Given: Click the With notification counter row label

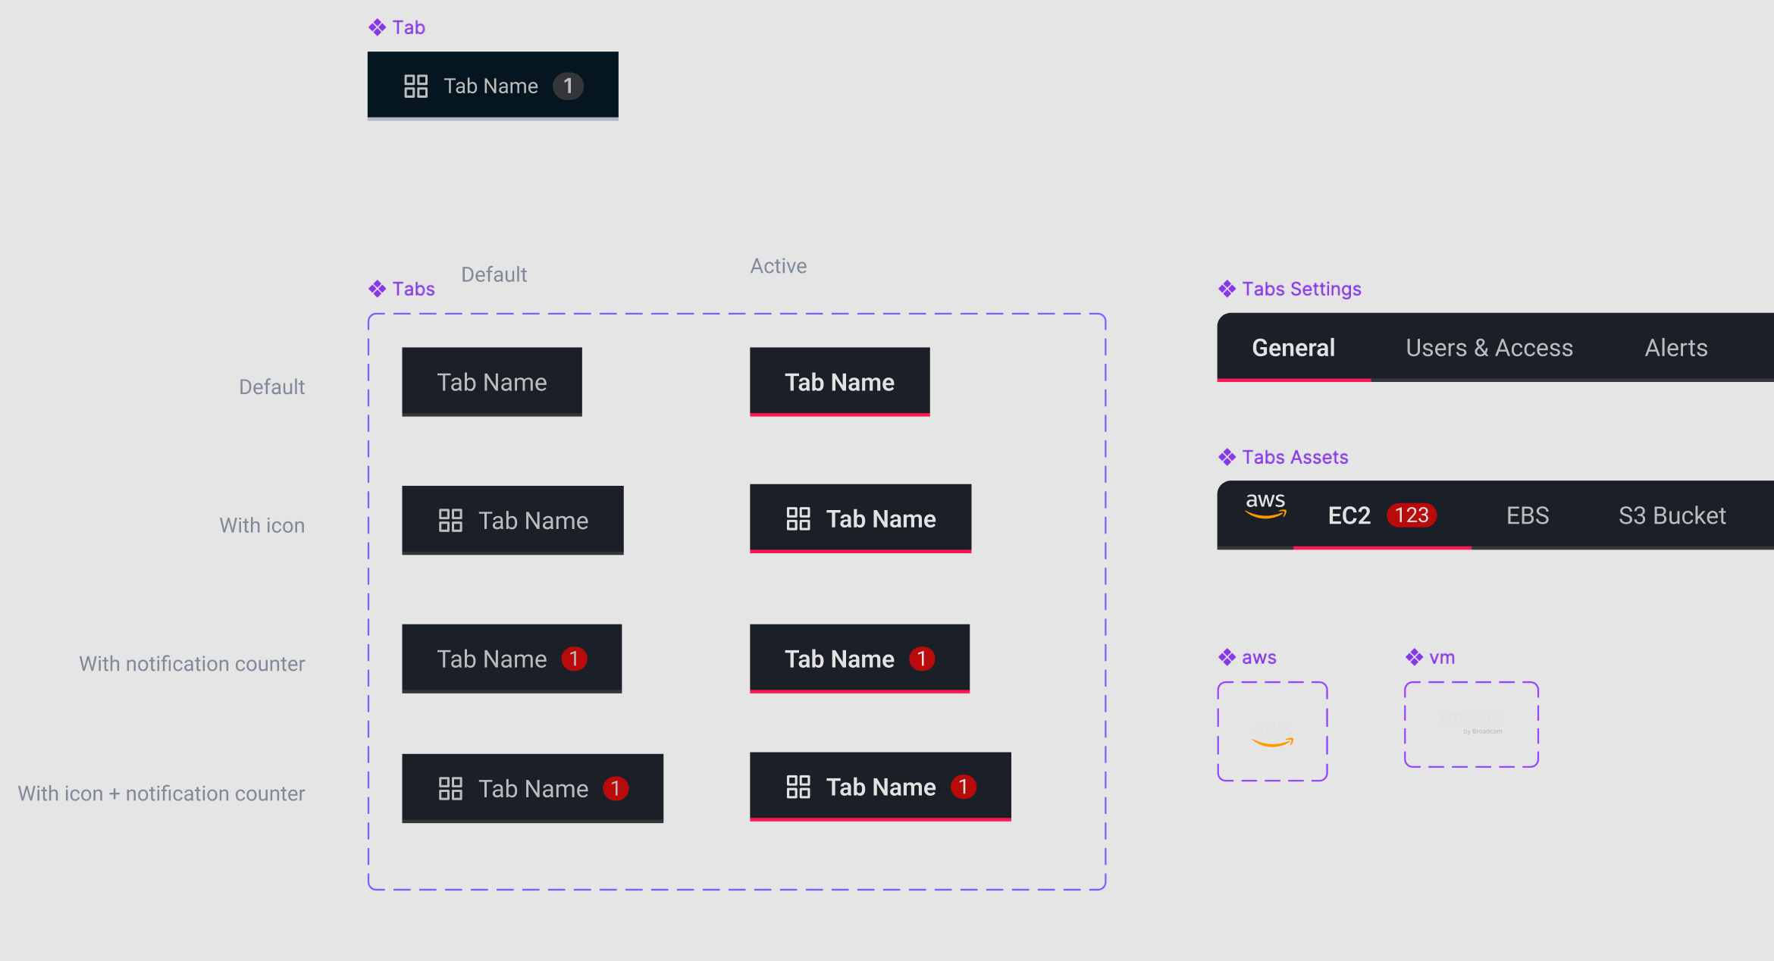Looking at the screenshot, I should (x=192, y=664).
